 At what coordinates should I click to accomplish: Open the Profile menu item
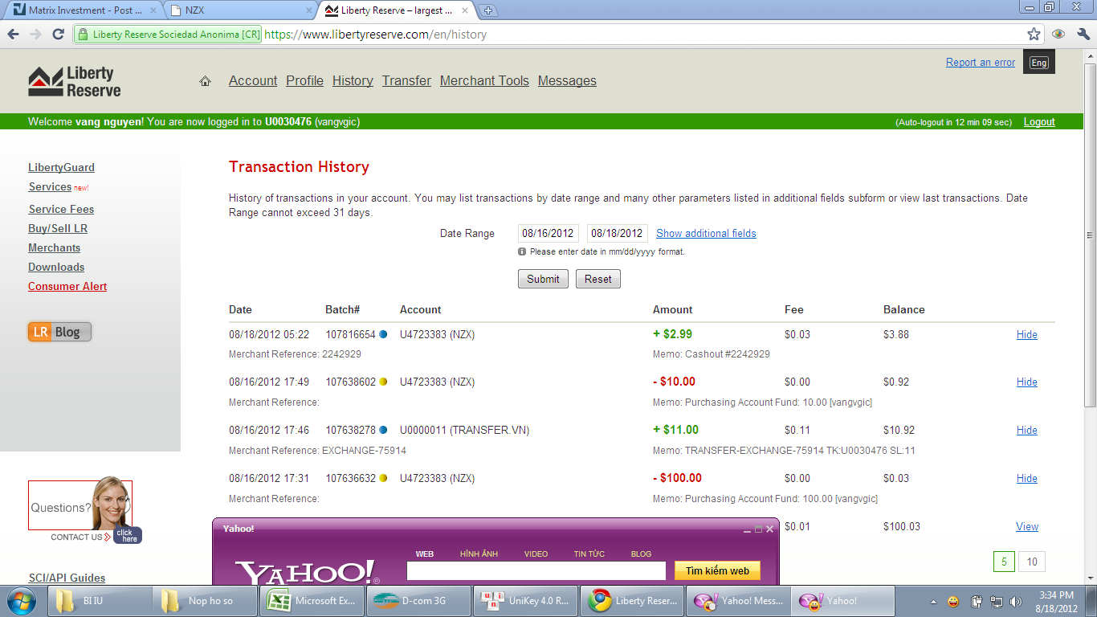304,81
